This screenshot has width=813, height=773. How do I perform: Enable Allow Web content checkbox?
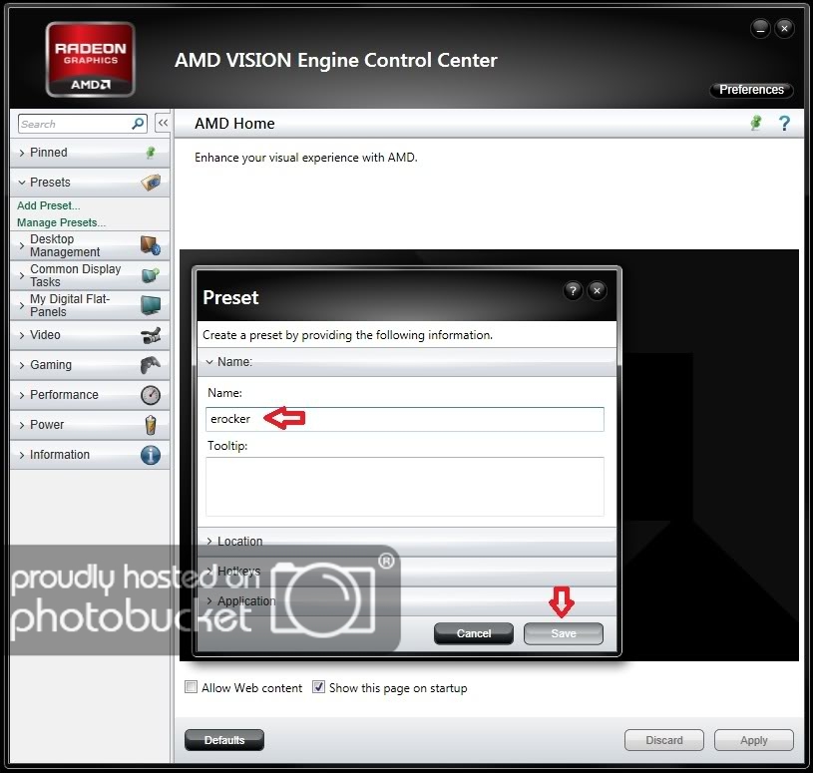(x=191, y=687)
